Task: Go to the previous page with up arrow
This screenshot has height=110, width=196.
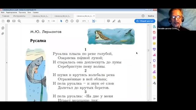Action: [x=38, y=21]
